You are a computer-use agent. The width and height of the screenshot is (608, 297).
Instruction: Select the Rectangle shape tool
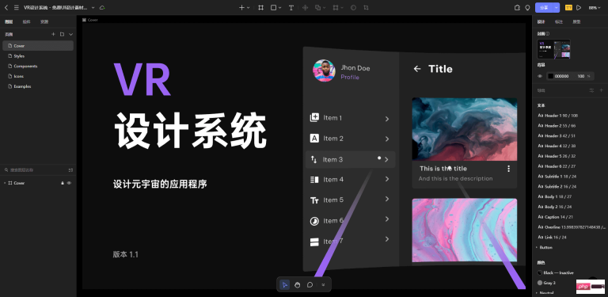(273, 7)
